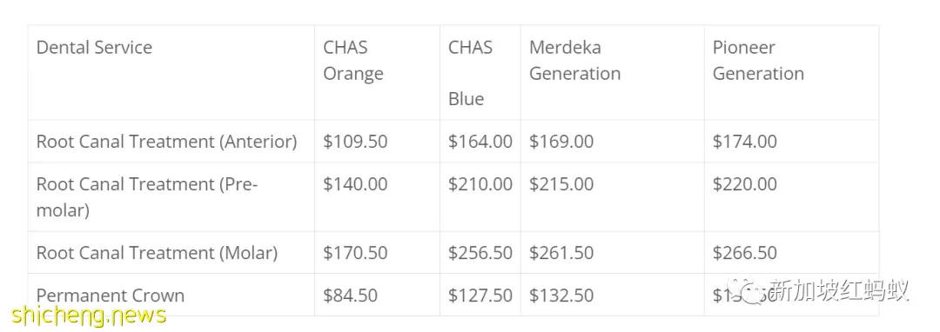Click the $84.50 Permanent Crown cell
Image resolution: width=940 pixels, height=332 pixels.
coord(351,295)
